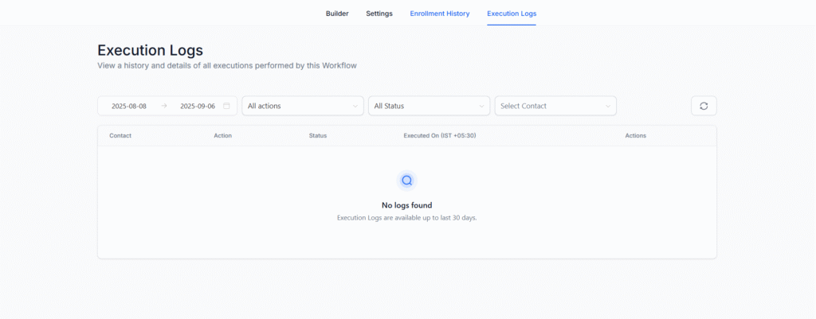Click the Executed On column header
816x319 pixels.
440,136
